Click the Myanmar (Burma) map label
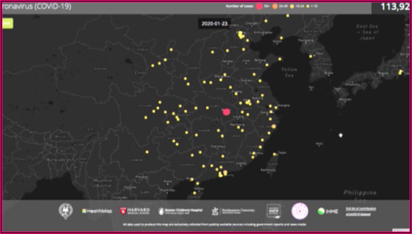 coord(103,183)
